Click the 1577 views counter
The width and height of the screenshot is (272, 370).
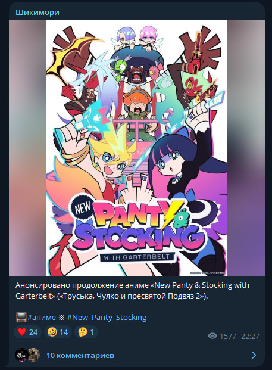click(x=228, y=336)
